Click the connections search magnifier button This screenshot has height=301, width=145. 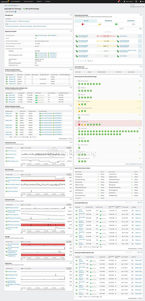141,29
